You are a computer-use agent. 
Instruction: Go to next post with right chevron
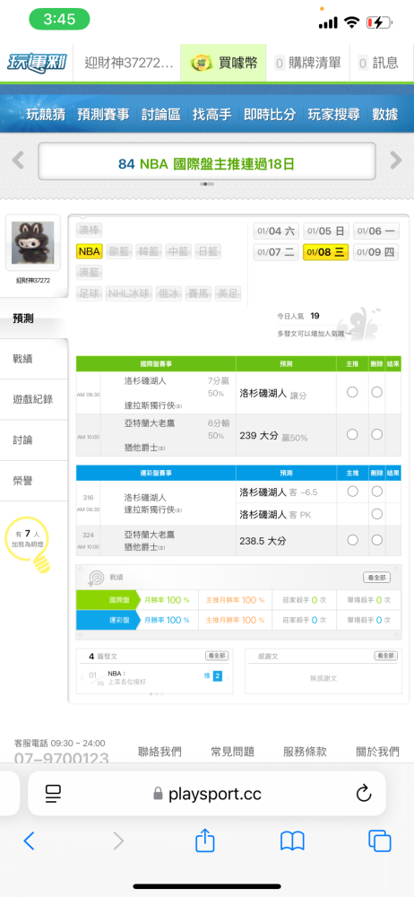[228, 678]
